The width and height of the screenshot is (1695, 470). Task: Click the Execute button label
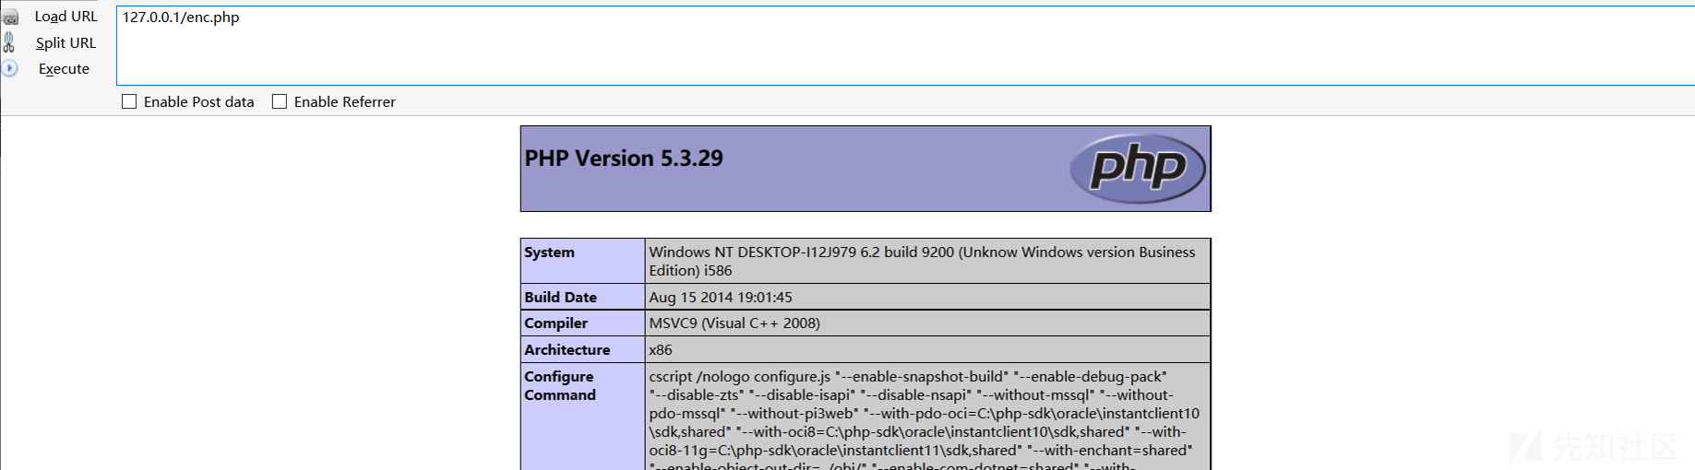pyautogui.click(x=64, y=69)
